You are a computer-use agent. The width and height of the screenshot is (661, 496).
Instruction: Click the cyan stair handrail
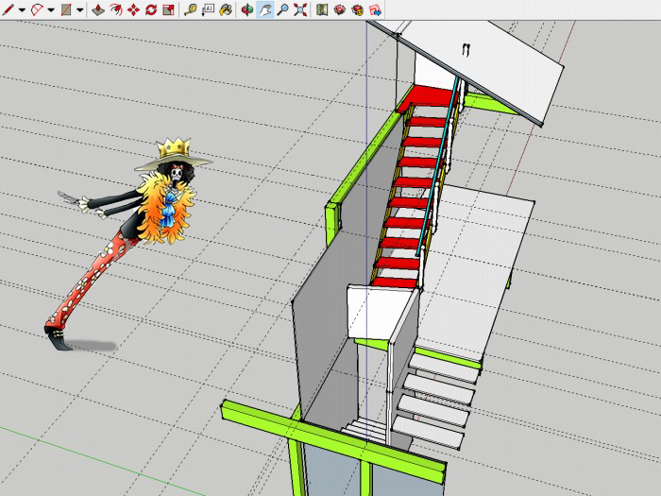[x=437, y=166]
